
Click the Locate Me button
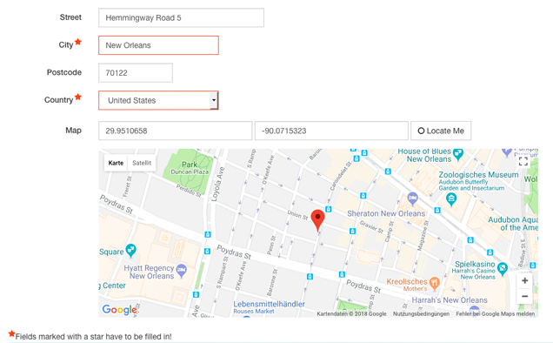tap(441, 131)
